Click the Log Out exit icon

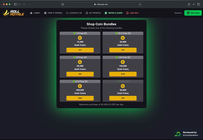(x=128, y=13)
